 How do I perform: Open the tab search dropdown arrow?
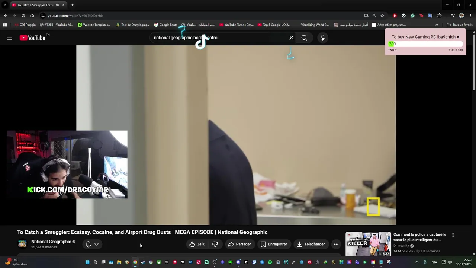(x=5, y=5)
